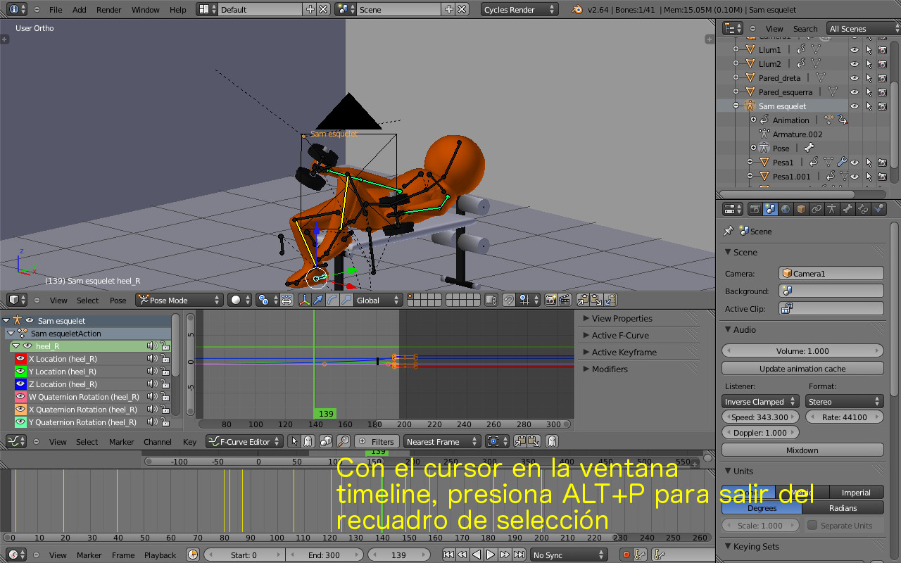Click the Blender logo in the info header

coord(577,10)
